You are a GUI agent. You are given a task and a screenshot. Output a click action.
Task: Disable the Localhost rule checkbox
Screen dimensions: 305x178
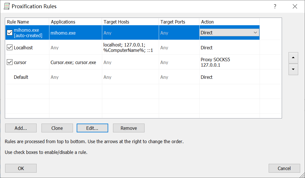click(10, 47)
